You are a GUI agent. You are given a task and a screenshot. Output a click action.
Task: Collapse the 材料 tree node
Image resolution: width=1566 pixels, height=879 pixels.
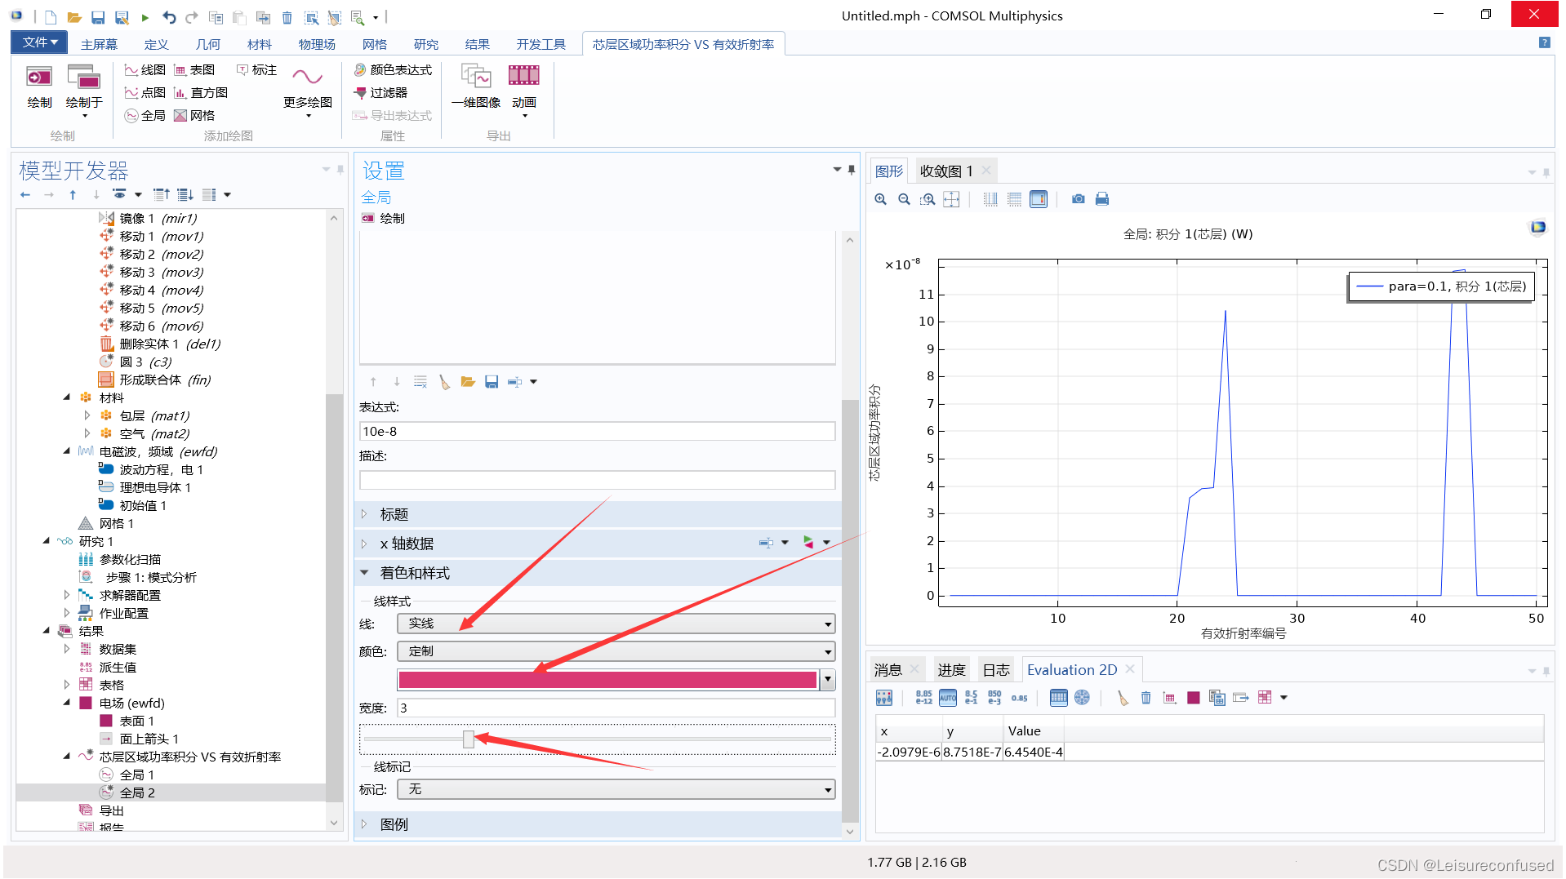point(67,397)
